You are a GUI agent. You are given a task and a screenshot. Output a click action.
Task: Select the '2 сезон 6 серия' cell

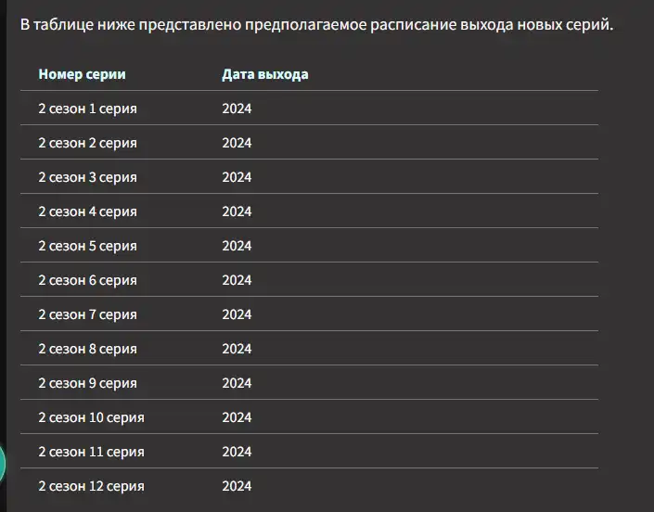pyautogui.click(x=87, y=280)
